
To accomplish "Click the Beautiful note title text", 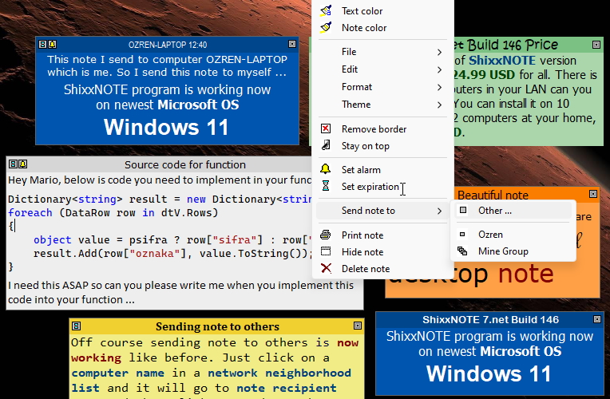I will [493, 195].
